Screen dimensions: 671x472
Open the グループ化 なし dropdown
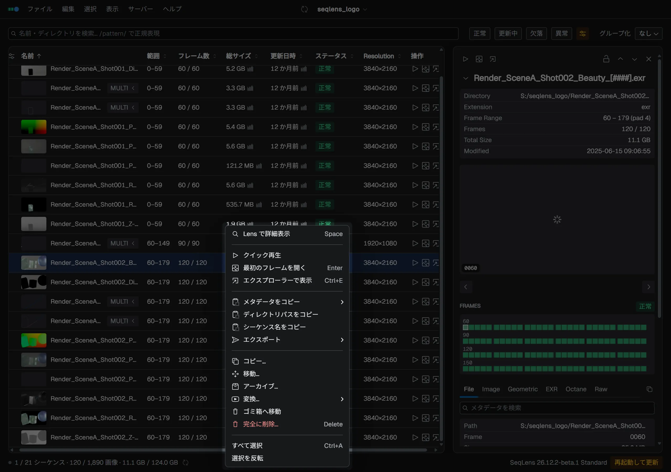pyautogui.click(x=648, y=33)
